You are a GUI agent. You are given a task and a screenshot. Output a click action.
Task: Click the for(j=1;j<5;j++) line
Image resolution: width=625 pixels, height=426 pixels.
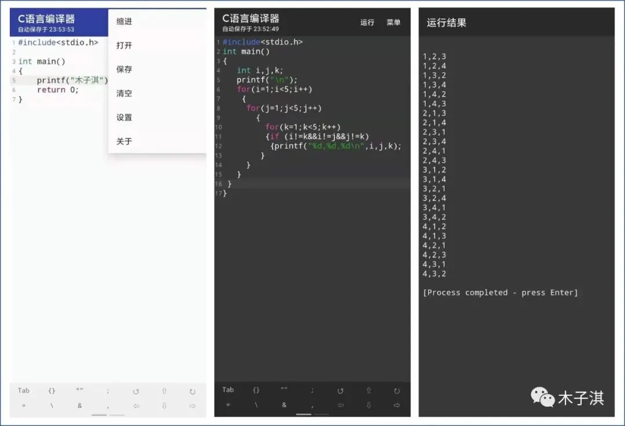[284, 108]
